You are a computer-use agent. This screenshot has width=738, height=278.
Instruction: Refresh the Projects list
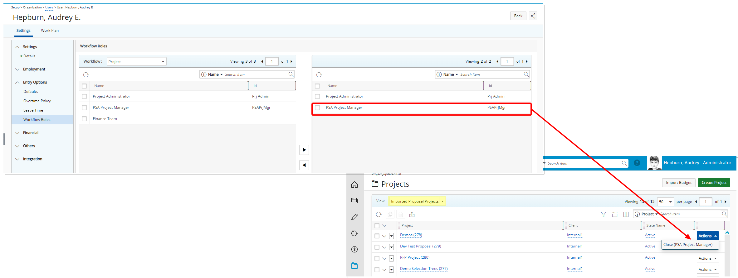click(x=379, y=214)
